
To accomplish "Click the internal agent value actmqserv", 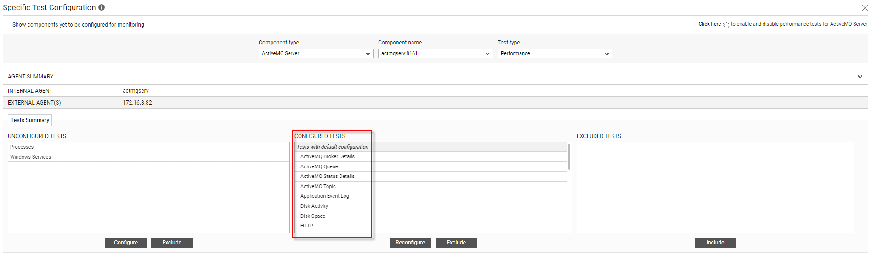I will coord(136,91).
